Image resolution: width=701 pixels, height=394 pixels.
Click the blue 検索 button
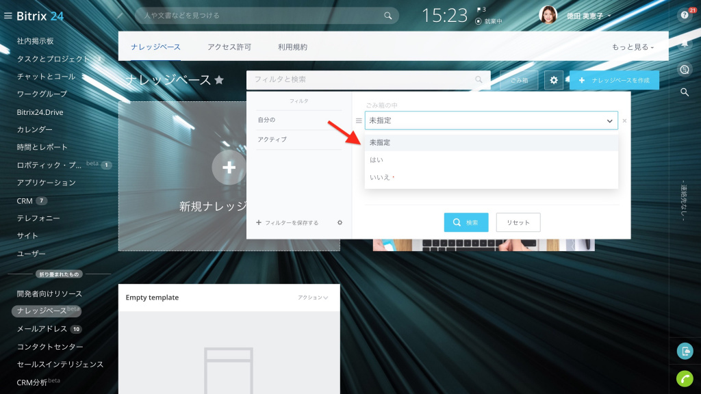click(x=466, y=222)
